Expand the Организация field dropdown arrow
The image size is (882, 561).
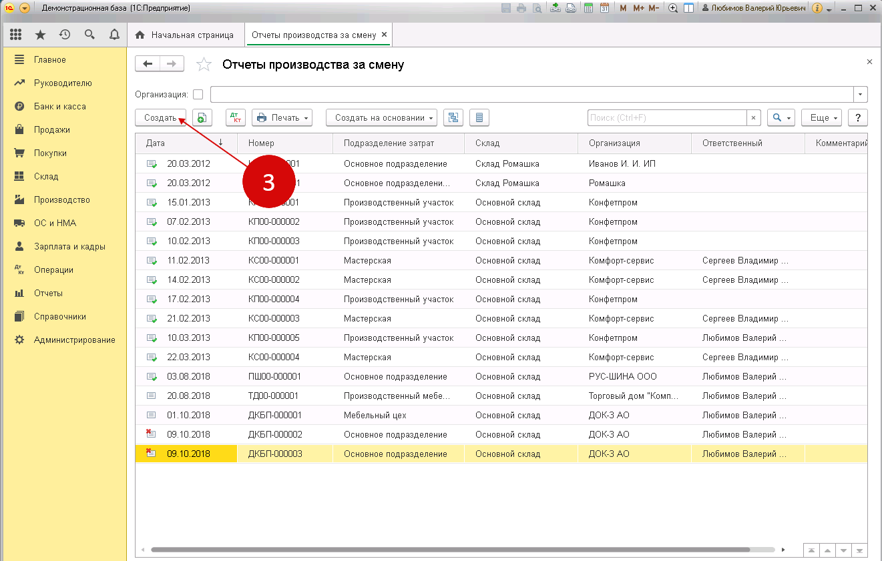pos(861,94)
